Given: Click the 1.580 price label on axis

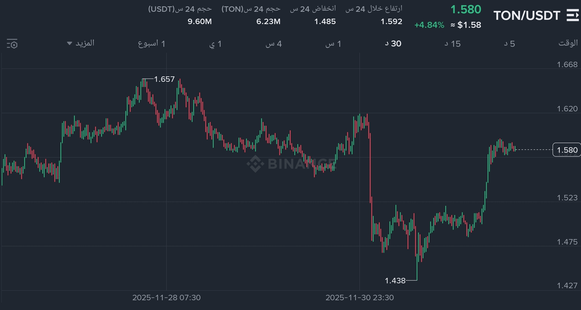Looking at the screenshot, I should (x=567, y=150).
